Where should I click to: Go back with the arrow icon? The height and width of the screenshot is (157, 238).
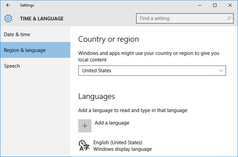point(8,5)
